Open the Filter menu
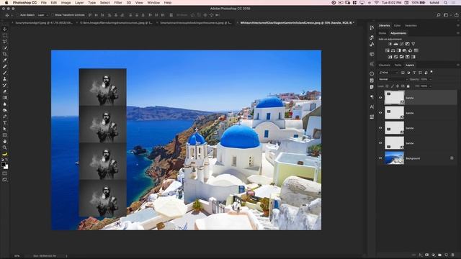 (x=118, y=3)
